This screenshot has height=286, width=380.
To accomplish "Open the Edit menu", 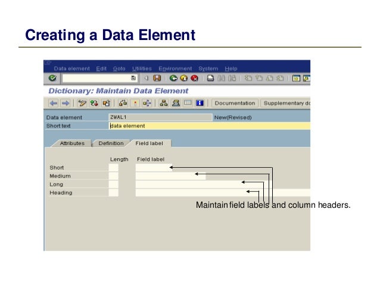I will click(x=101, y=69).
